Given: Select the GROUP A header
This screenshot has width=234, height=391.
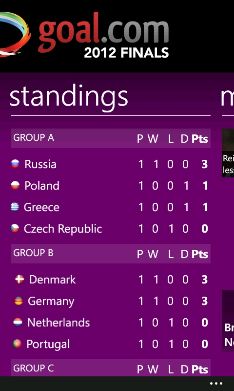Looking at the screenshot, I should pos(111,138).
